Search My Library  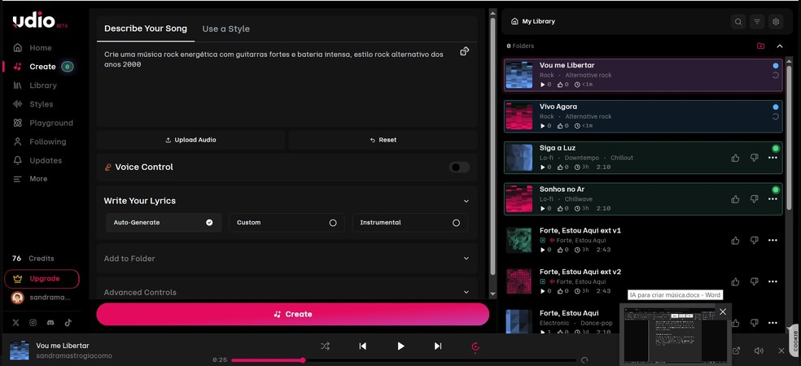click(x=738, y=21)
